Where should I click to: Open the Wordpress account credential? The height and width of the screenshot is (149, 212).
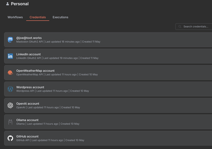pos(108,89)
